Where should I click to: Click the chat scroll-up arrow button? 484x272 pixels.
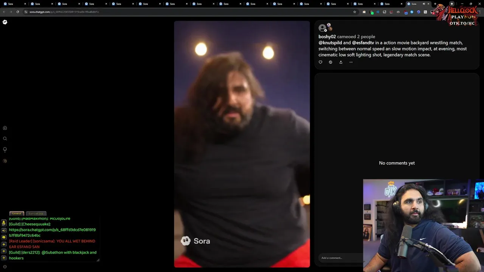coord(4,244)
